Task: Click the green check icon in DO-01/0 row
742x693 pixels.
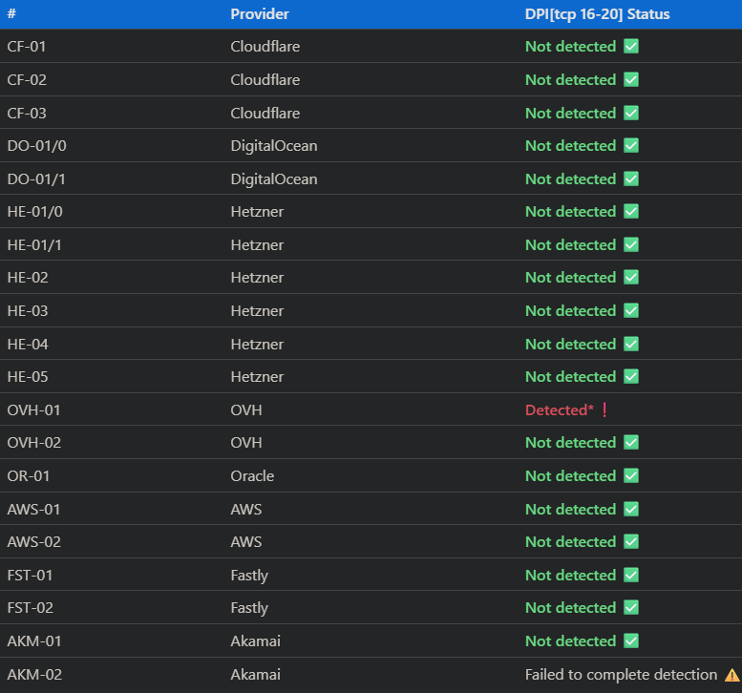Action: [631, 145]
